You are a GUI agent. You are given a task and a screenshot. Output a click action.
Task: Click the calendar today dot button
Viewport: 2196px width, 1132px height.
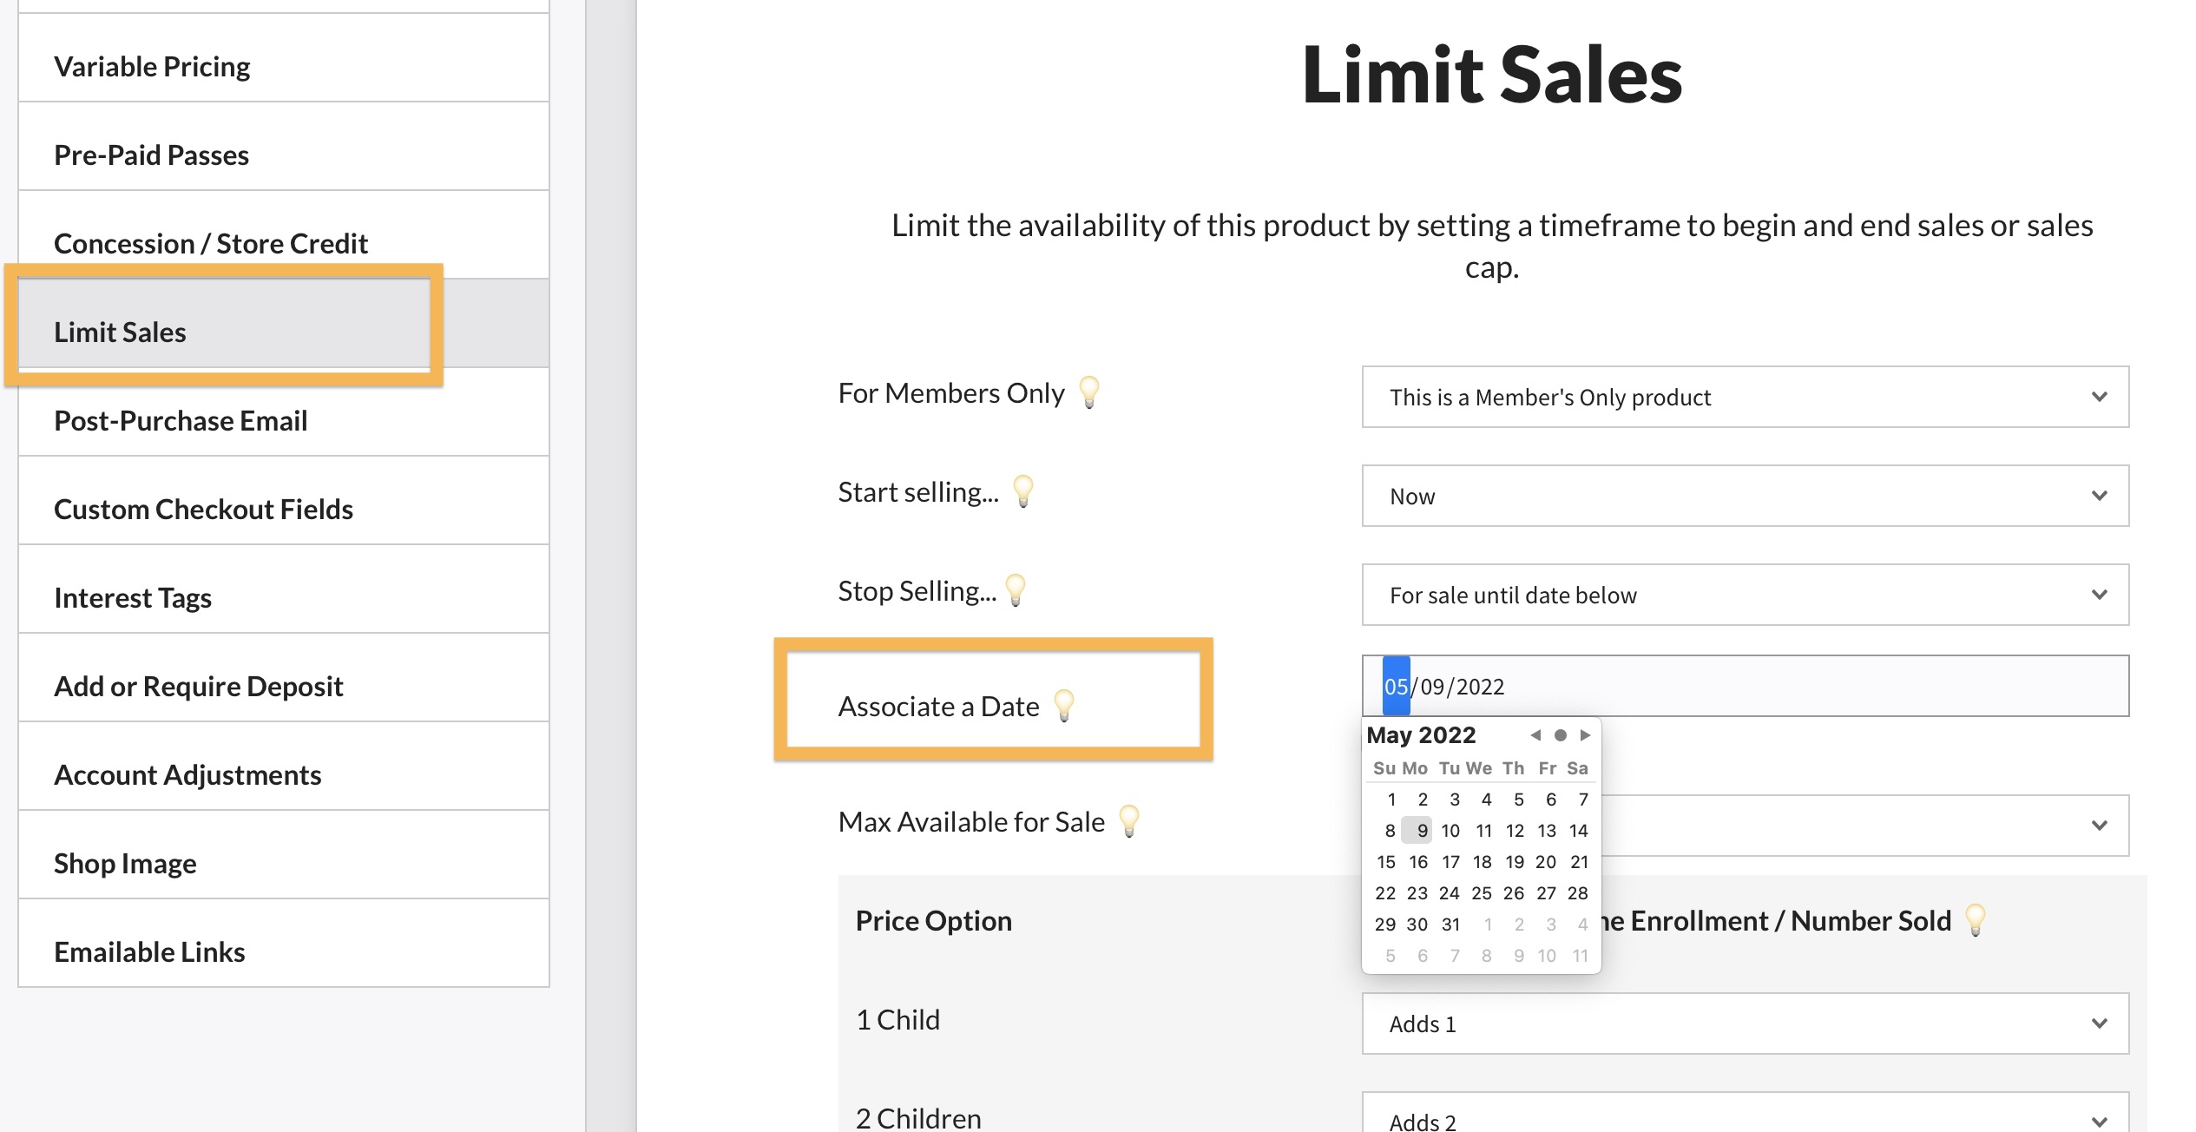pos(1561,735)
